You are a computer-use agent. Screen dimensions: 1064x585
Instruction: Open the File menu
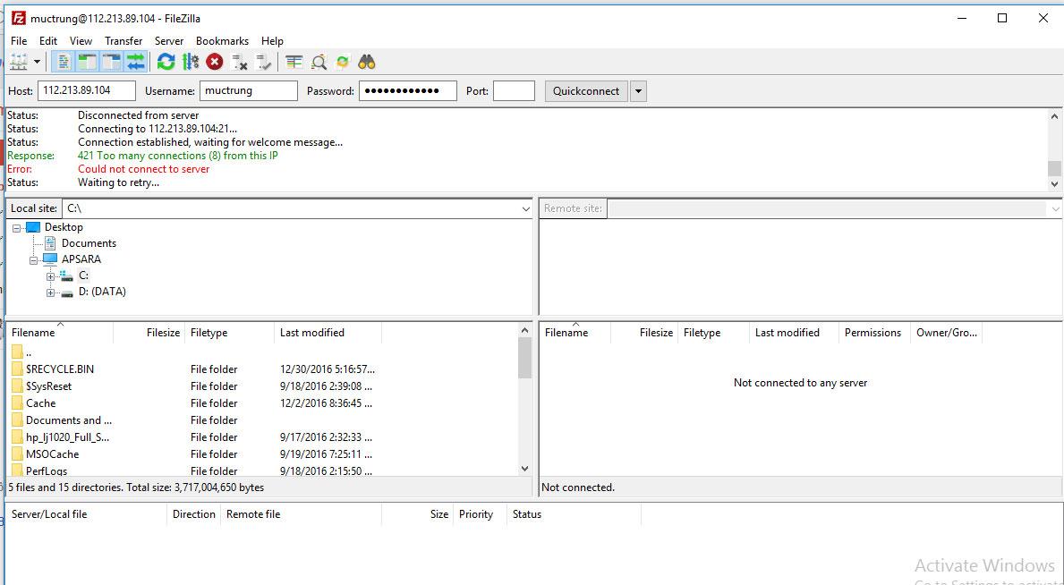point(19,41)
